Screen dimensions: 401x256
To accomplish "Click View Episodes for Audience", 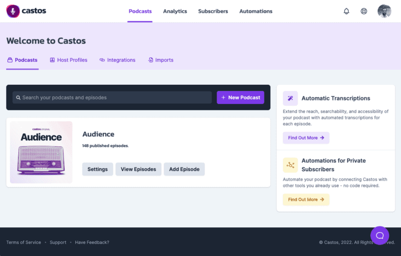I will [138, 169].
